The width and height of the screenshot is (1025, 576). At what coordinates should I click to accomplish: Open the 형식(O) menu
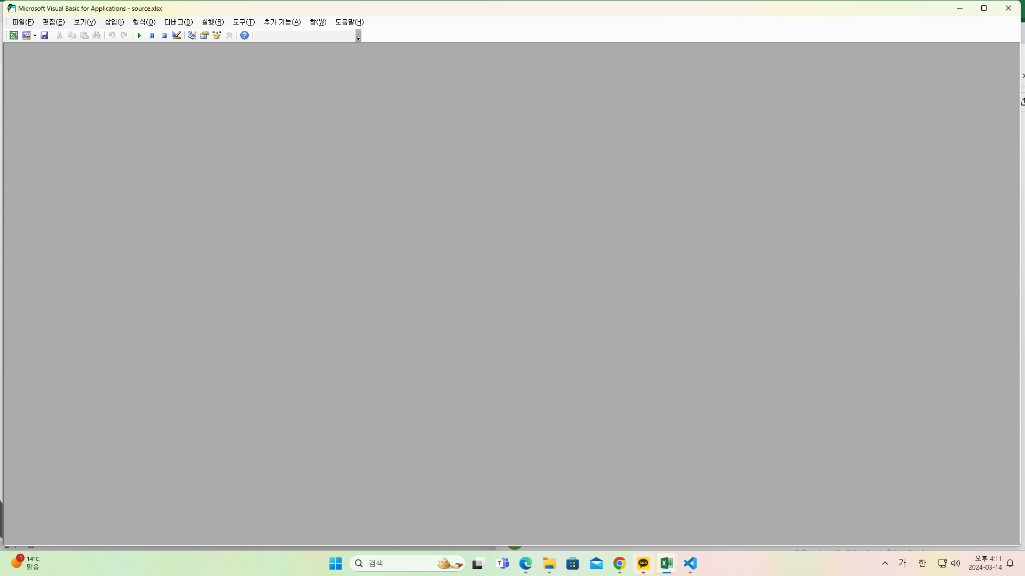coord(144,22)
